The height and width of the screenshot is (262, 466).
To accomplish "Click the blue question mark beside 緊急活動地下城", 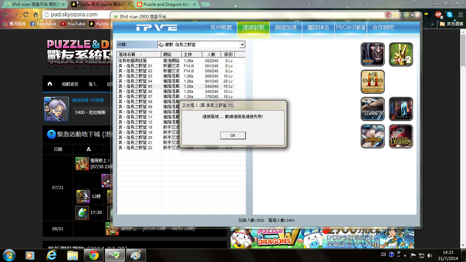I will [x=51, y=134].
